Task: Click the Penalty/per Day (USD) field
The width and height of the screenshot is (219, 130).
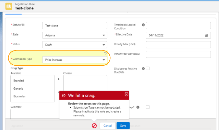Action: click(x=178, y=54)
